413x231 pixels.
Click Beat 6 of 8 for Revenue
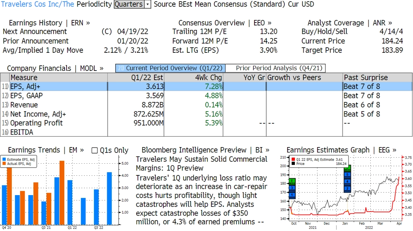pyautogui.click(x=362, y=105)
